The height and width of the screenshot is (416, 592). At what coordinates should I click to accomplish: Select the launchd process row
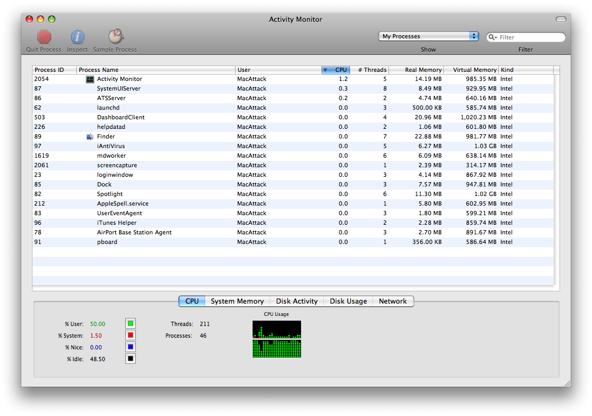coord(294,108)
